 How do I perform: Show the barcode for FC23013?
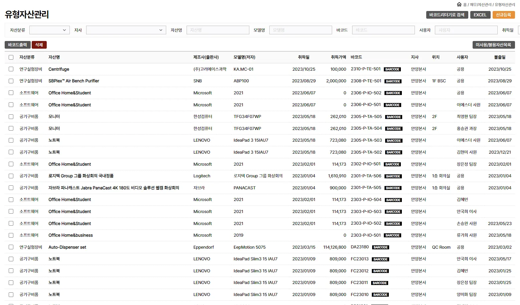[x=380, y=259]
